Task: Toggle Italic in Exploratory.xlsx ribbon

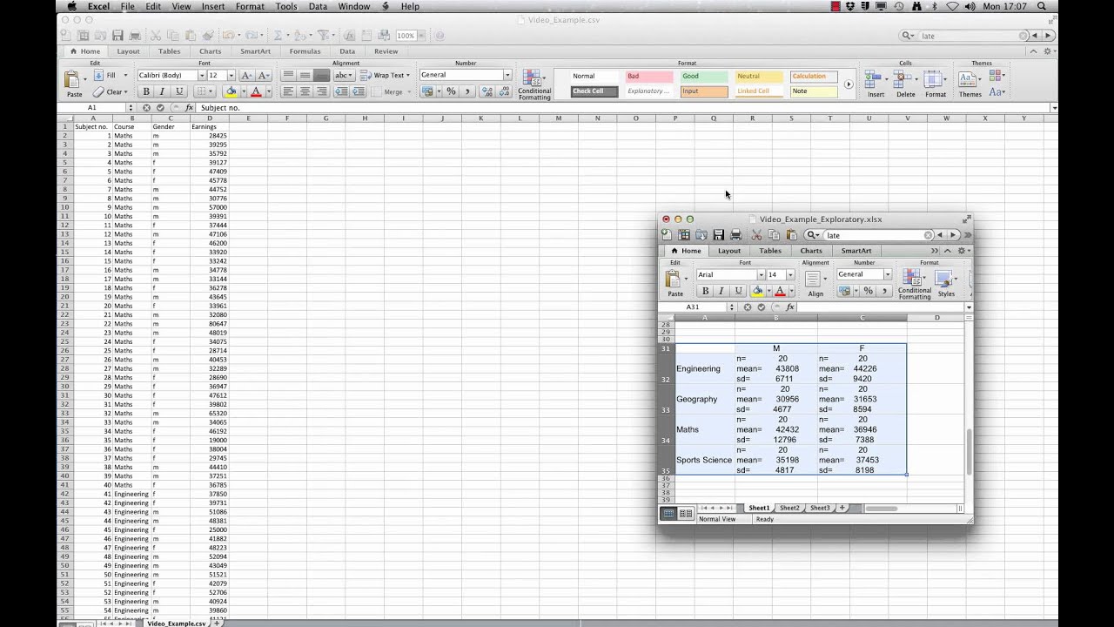Action: point(721,291)
